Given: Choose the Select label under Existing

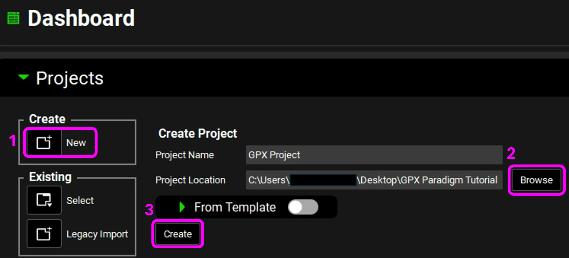Looking at the screenshot, I should coord(80,200).
